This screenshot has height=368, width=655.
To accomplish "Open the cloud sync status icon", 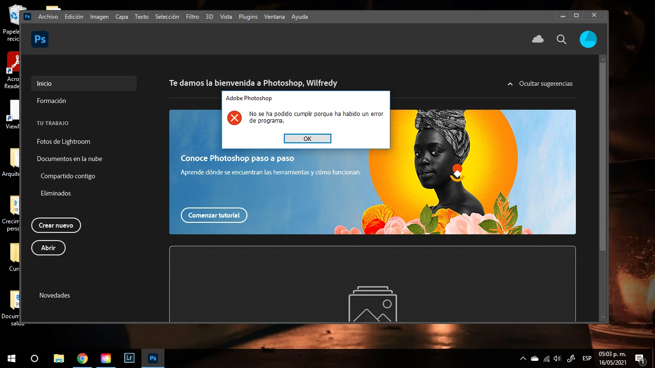I will 538,39.
